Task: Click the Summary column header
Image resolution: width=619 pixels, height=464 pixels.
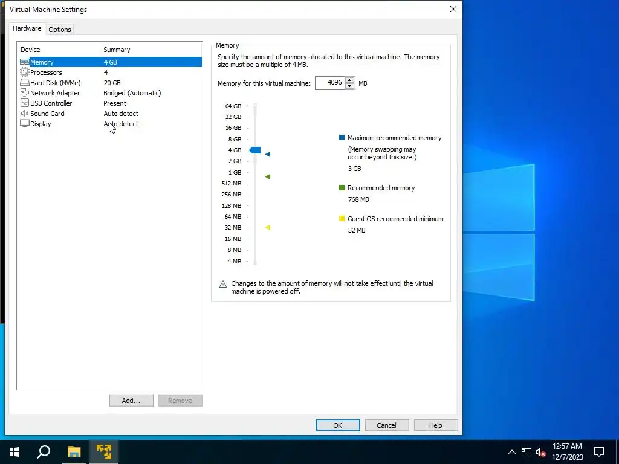Action: pyautogui.click(x=151, y=50)
